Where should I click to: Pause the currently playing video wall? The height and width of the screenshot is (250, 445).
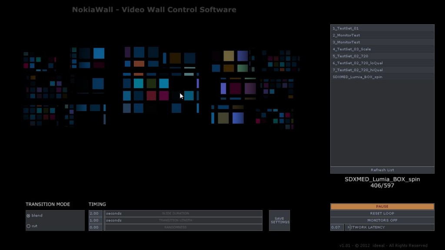[x=382, y=206]
